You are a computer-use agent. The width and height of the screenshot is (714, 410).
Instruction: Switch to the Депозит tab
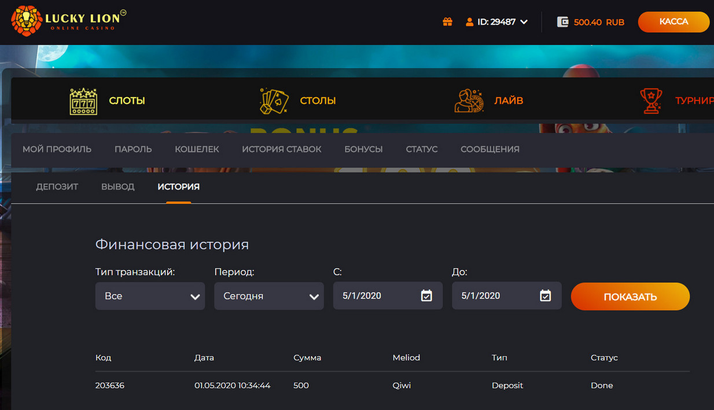(57, 186)
